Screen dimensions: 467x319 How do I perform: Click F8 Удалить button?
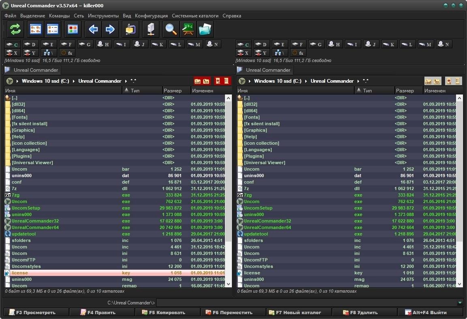(x=364, y=313)
